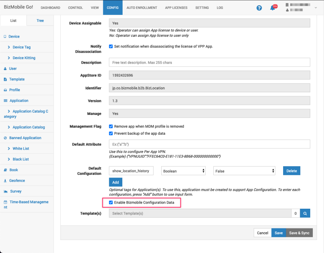Expand the Device Tag tree item
324x253 pixels.
[x=9, y=48]
